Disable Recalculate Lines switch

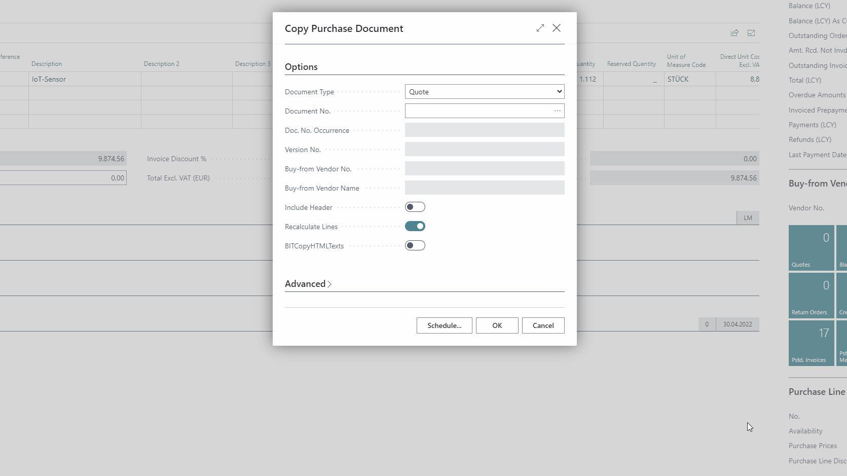click(415, 227)
